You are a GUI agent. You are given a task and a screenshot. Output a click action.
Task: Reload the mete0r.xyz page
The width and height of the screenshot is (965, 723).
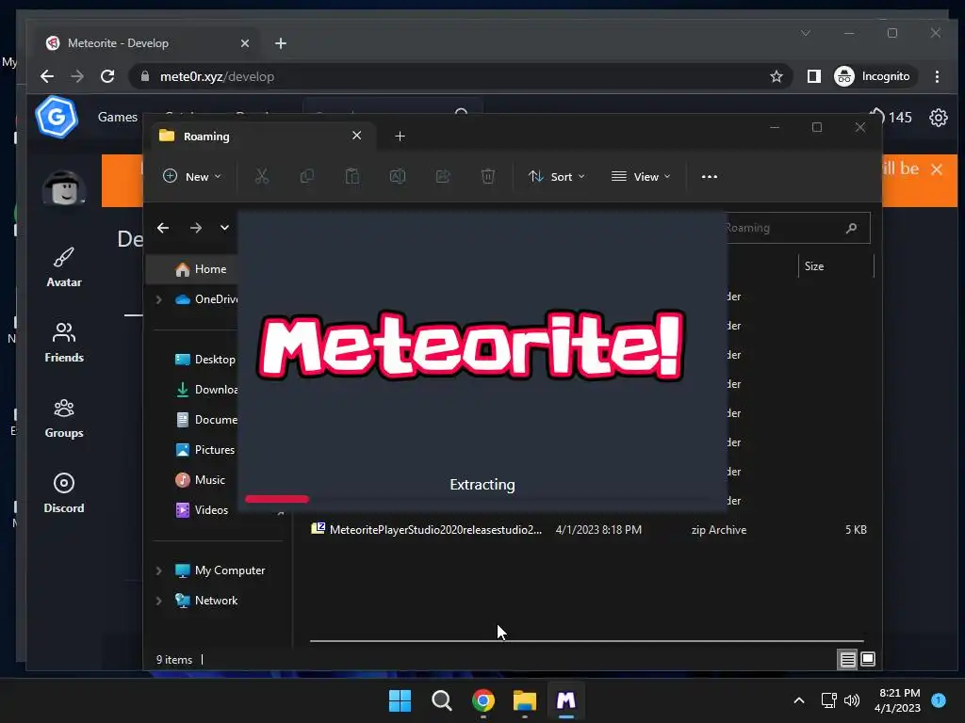pos(107,76)
